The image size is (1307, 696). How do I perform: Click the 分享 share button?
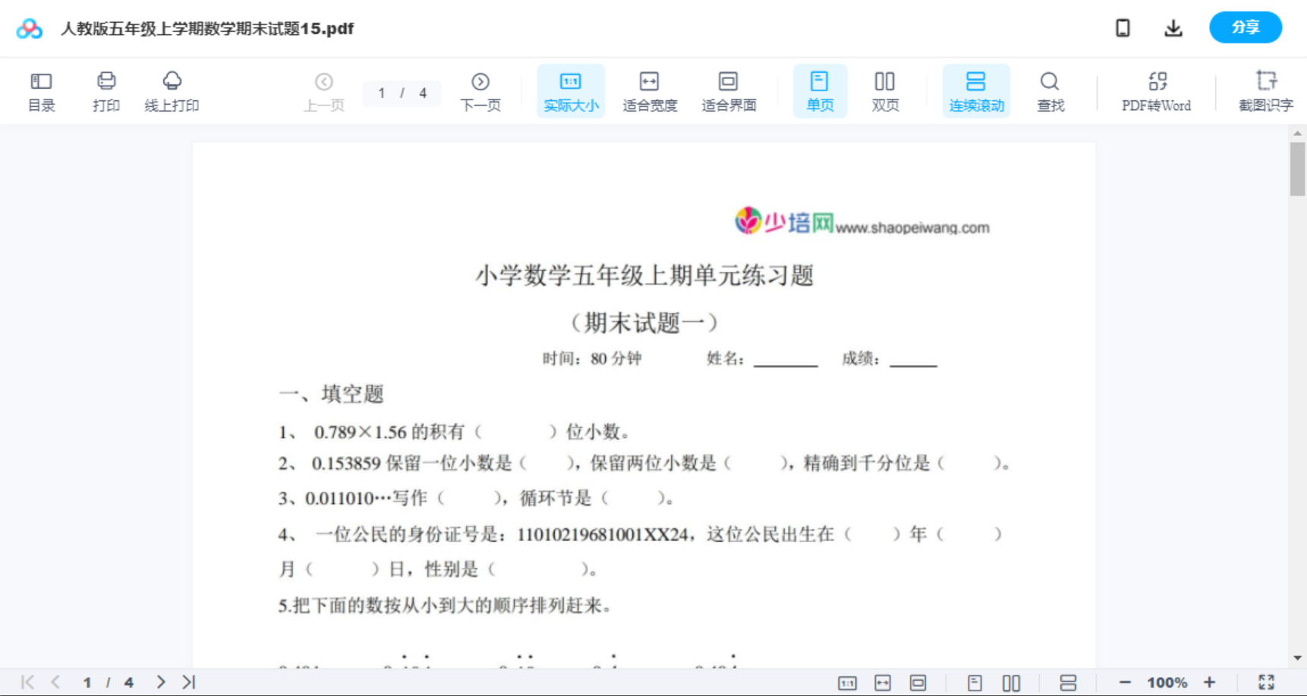click(x=1245, y=27)
